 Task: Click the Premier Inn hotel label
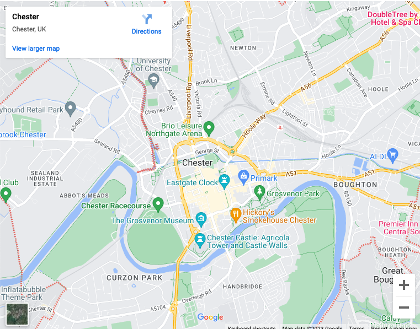coord(399,228)
